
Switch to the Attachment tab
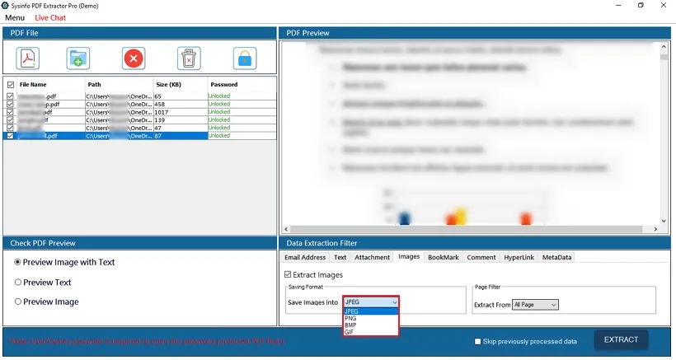coord(372,258)
